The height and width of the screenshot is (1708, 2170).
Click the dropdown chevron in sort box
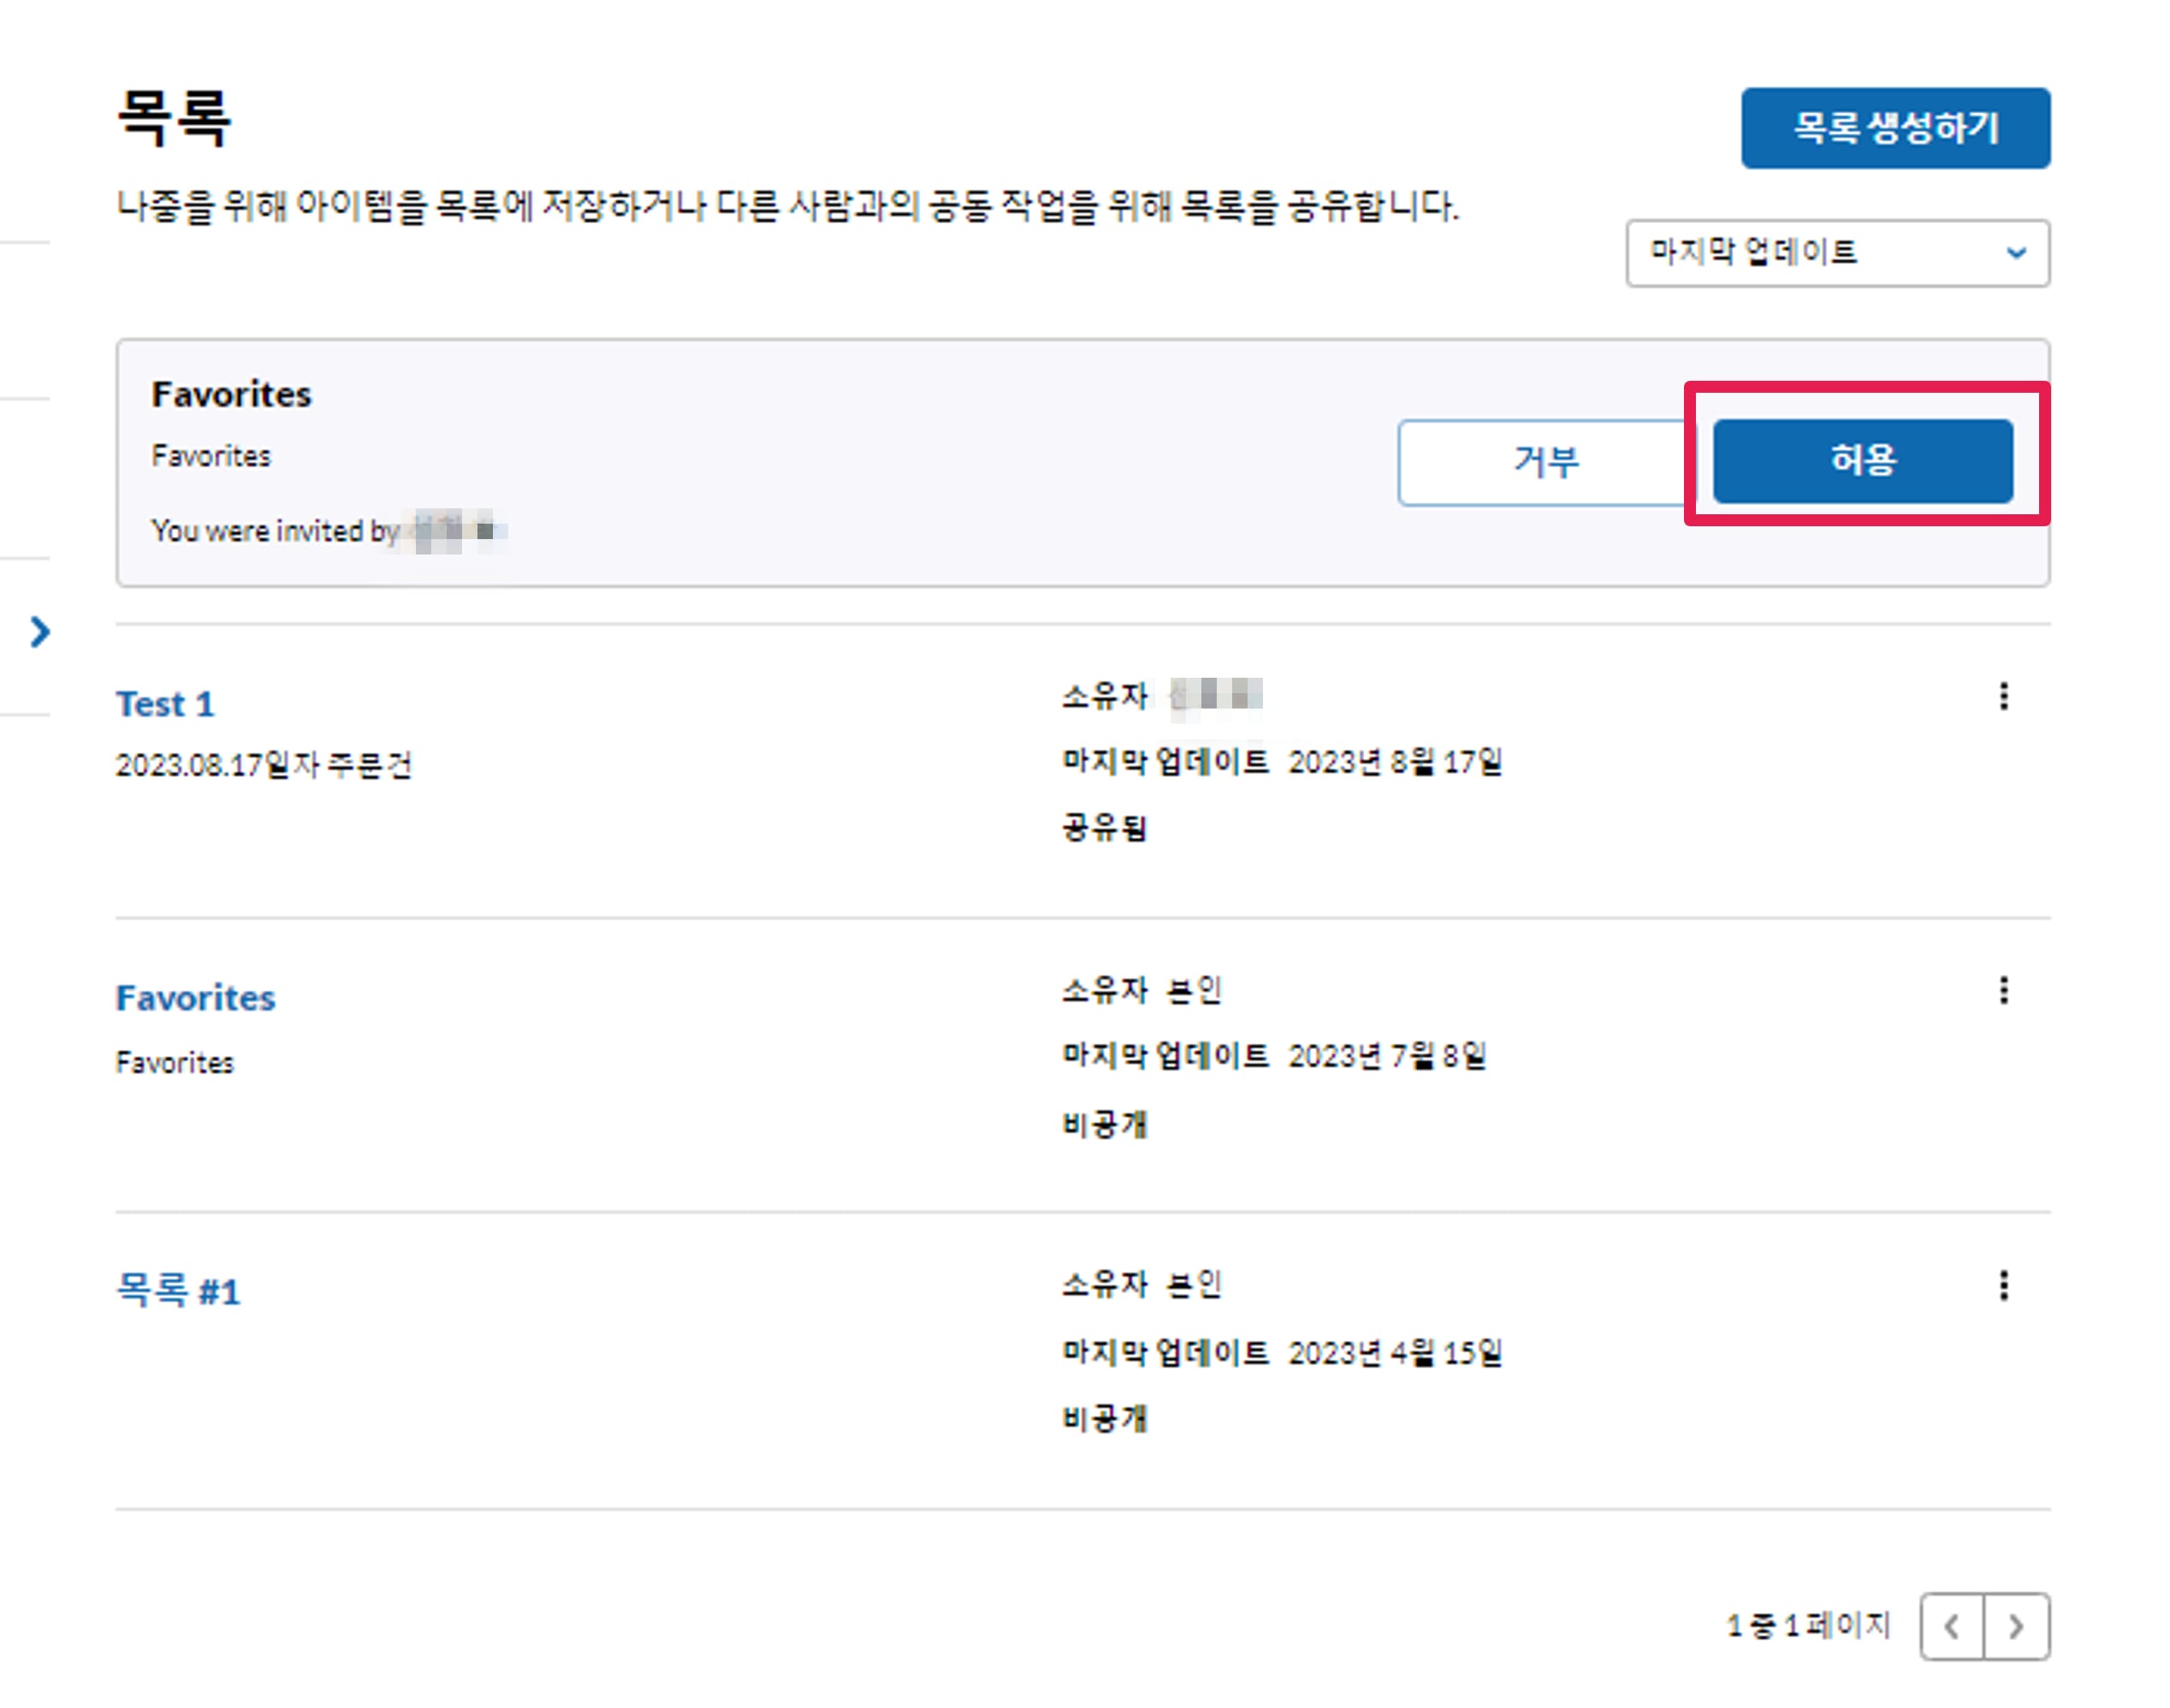click(x=2016, y=253)
